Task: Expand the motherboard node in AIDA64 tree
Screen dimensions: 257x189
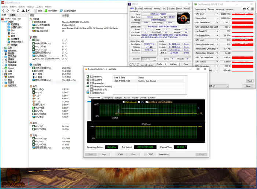Action: tap(3, 48)
